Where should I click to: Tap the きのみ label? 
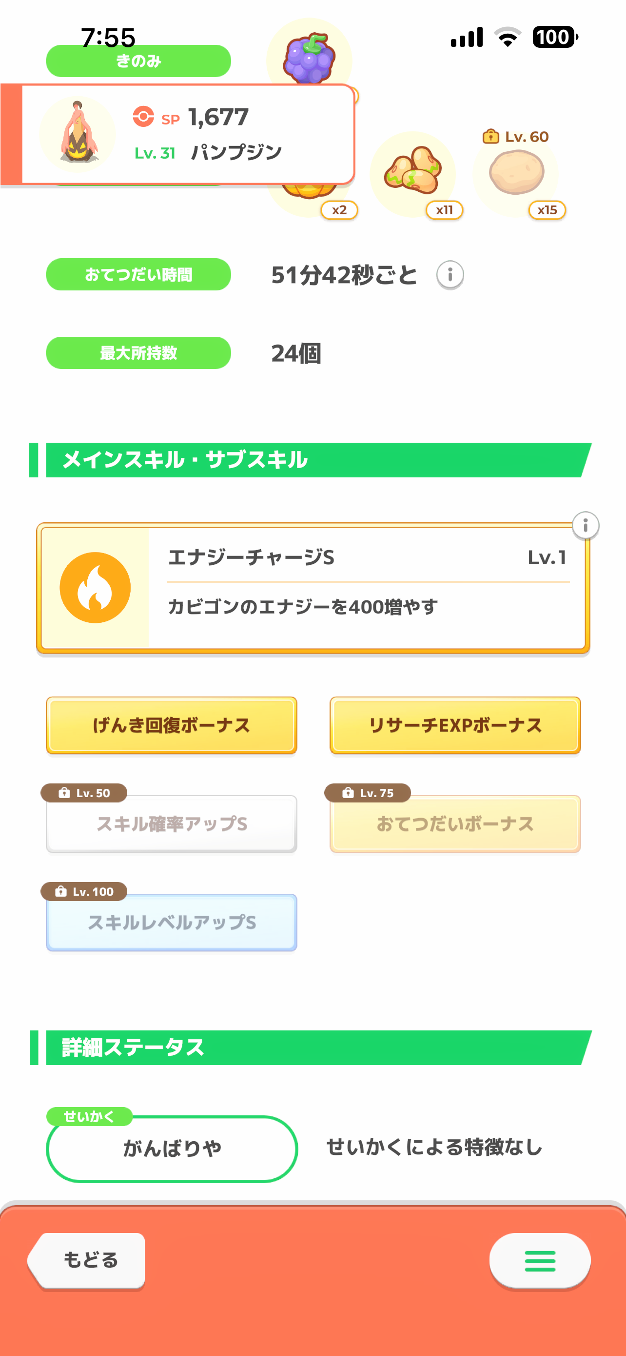[138, 61]
